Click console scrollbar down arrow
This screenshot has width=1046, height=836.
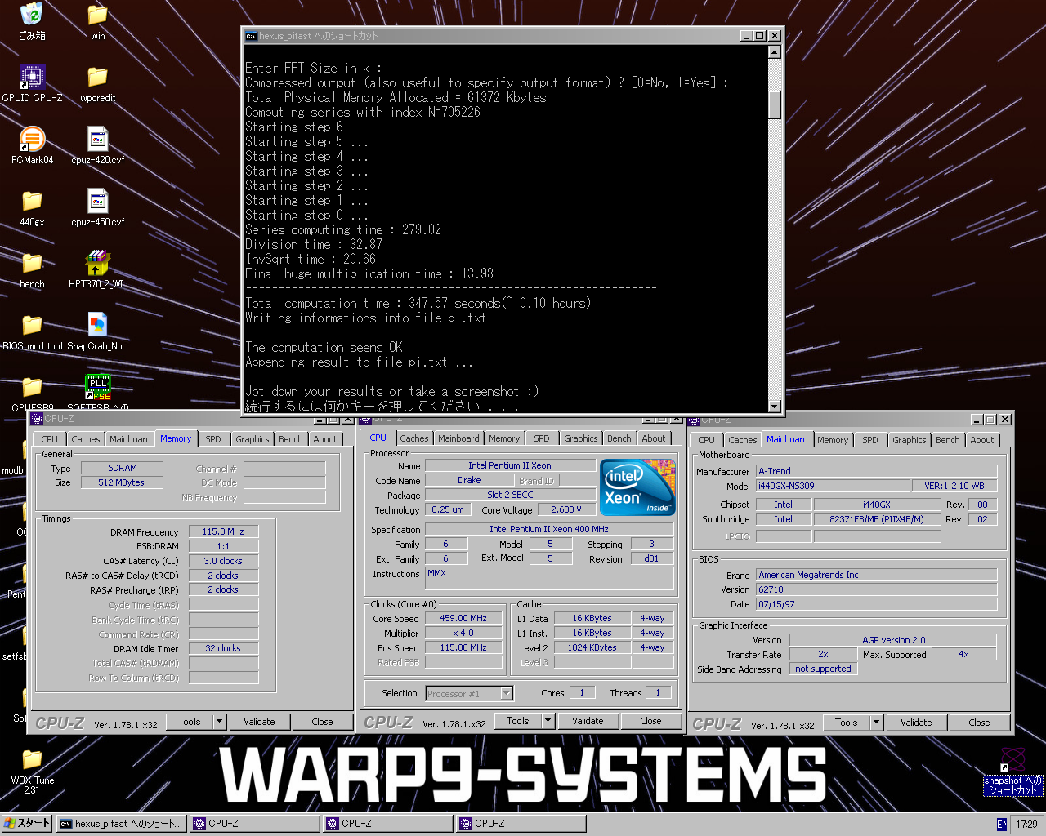point(775,406)
